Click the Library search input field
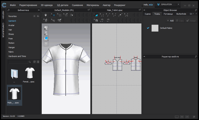 18,62
